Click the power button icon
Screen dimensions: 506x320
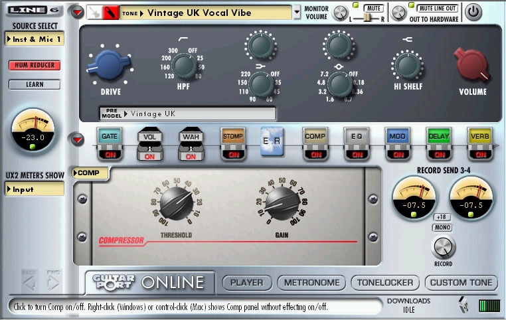(x=473, y=12)
